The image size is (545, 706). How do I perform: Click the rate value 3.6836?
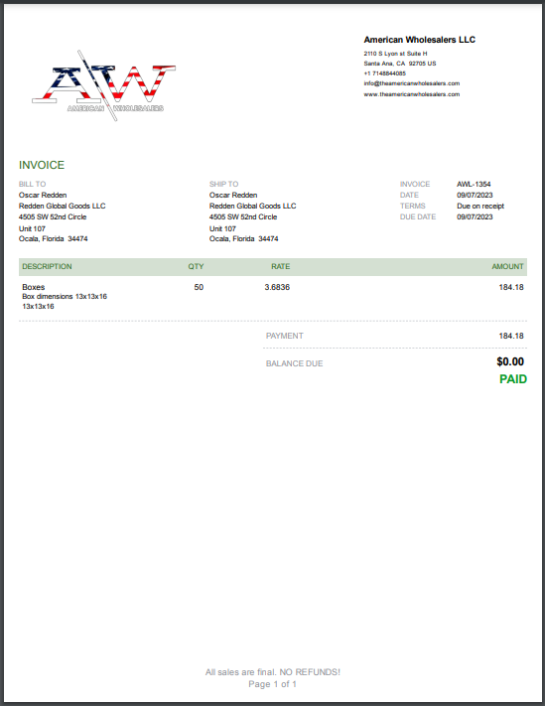coord(277,287)
